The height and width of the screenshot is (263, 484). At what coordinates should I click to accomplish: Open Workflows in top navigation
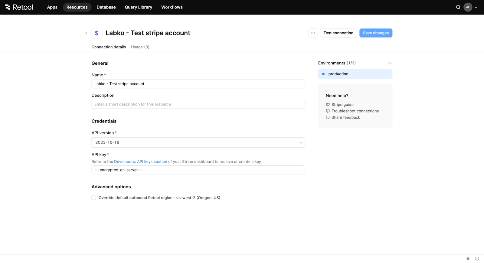172,7
